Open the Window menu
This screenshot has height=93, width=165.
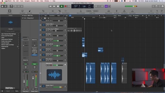[x=47, y=1]
